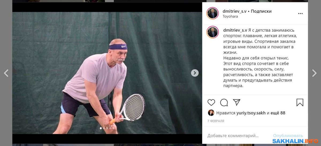
Task: Advance to the next photo in the carousel
Action: (x=195, y=73)
